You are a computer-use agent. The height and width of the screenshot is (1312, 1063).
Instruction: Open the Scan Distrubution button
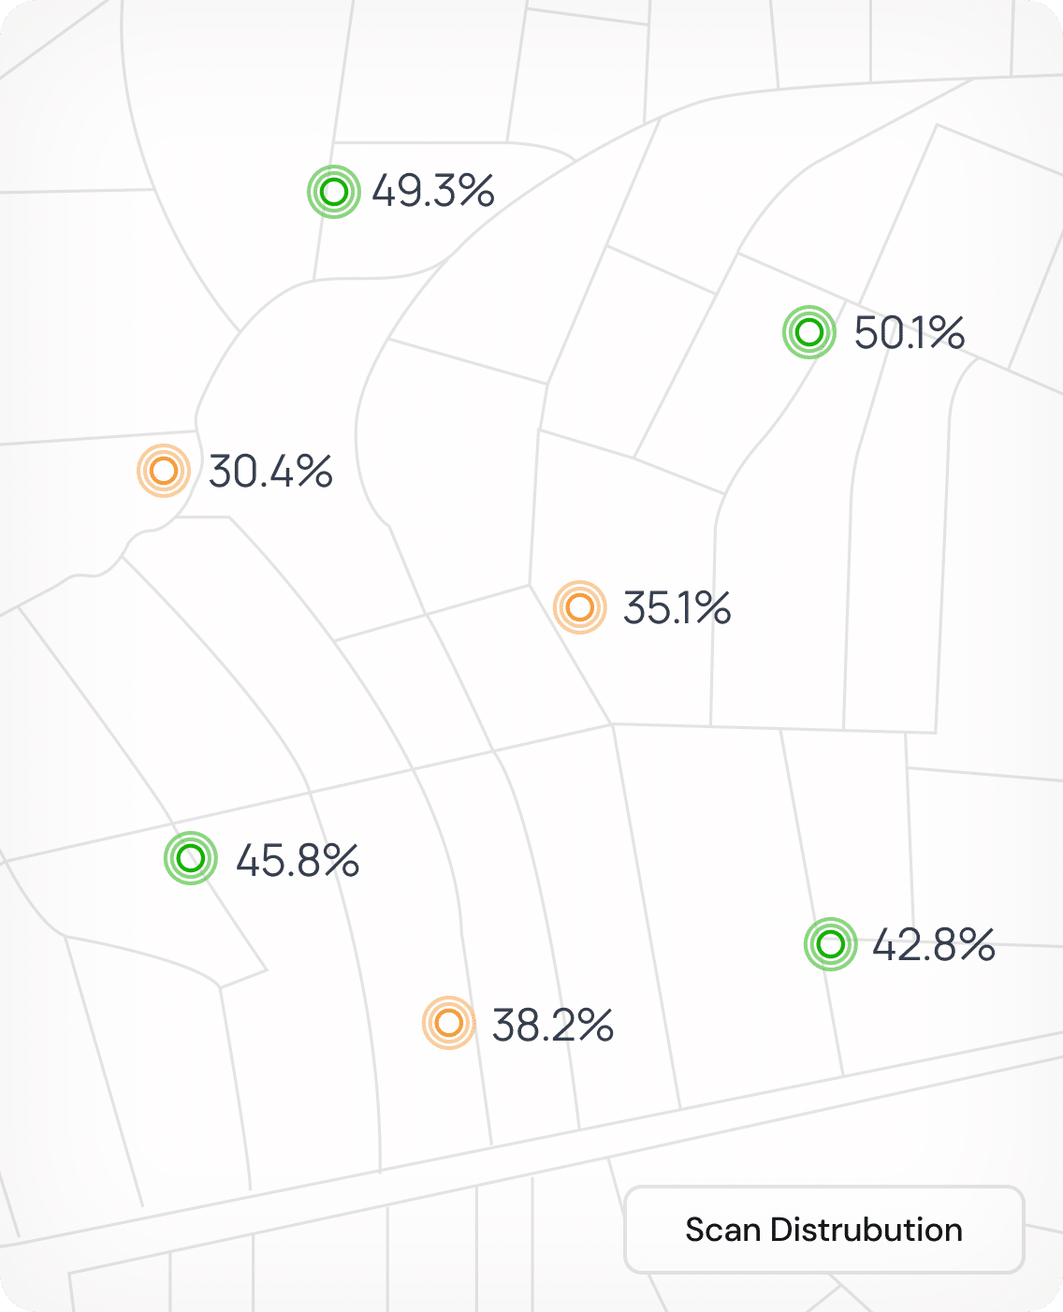[823, 1230]
